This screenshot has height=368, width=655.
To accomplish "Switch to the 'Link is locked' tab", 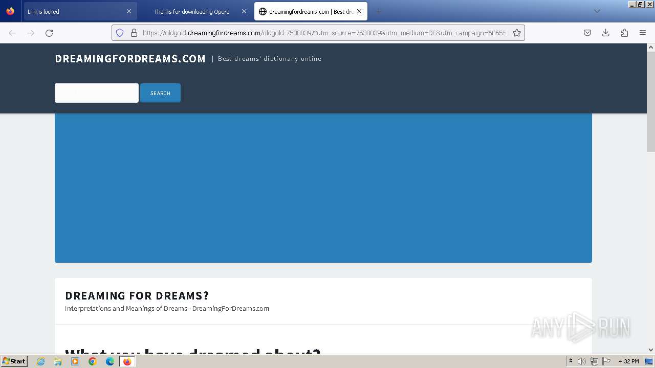I will click(x=80, y=11).
